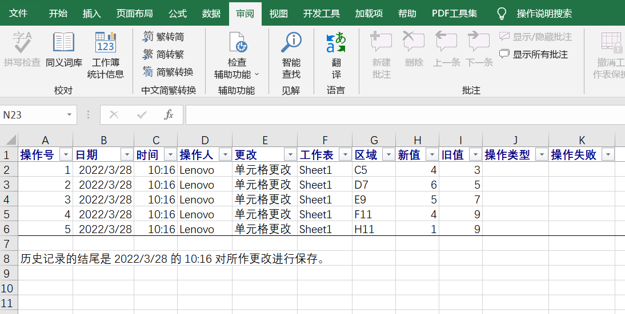625x314 pixels.
Task: Click 显示所有批注 show all comments
Action: click(534, 54)
